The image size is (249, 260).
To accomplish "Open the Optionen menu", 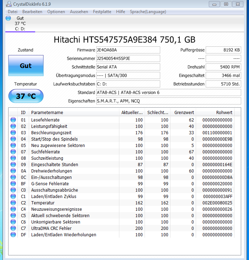I will (56, 12).
